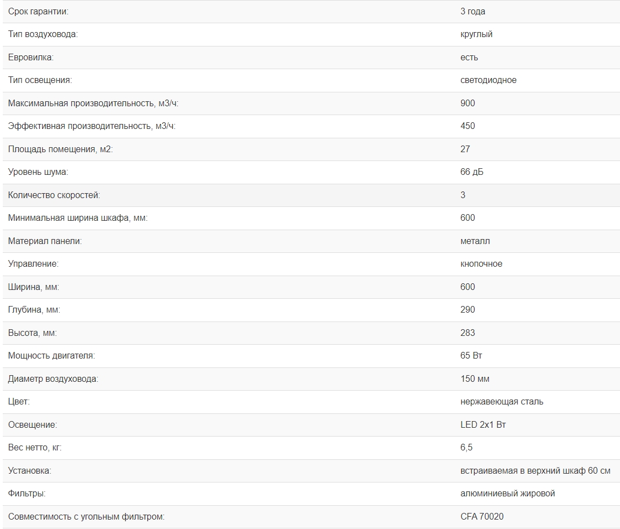
Task: Select the 'Минимальная ширина шкафа, мм' label
Action: tap(77, 218)
